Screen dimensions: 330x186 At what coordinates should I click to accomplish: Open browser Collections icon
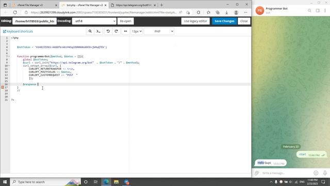click(218, 12)
